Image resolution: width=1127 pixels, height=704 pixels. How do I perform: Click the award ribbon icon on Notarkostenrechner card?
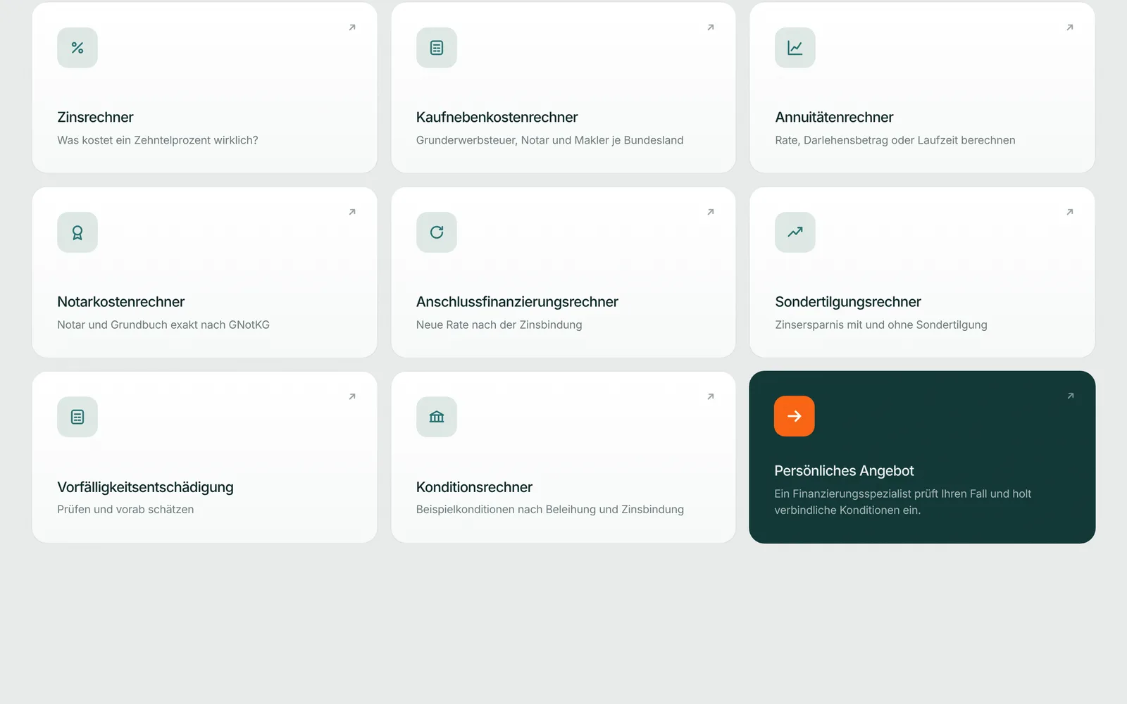click(x=77, y=232)
